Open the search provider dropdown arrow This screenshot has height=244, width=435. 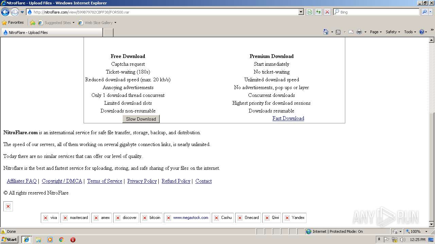point(431,12)
